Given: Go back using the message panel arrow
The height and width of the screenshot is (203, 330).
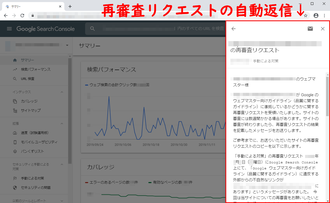Looking at the screenshot, I should [x=233, y=29].
